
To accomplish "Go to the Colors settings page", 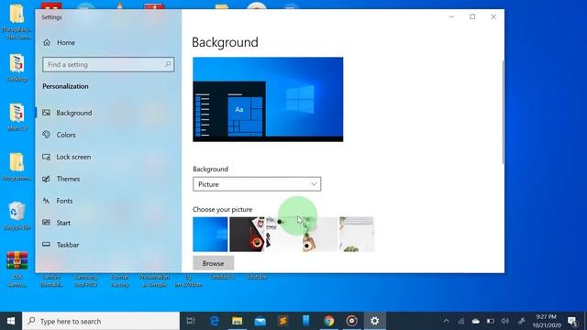I will [x=66, y=135].
